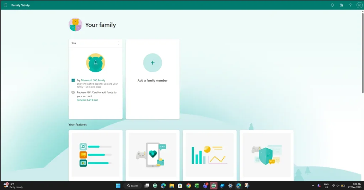Image resolution: width=364 pixels, height=190 pixels.
Task: Switch ENG US input language
Action: point(326,186)
